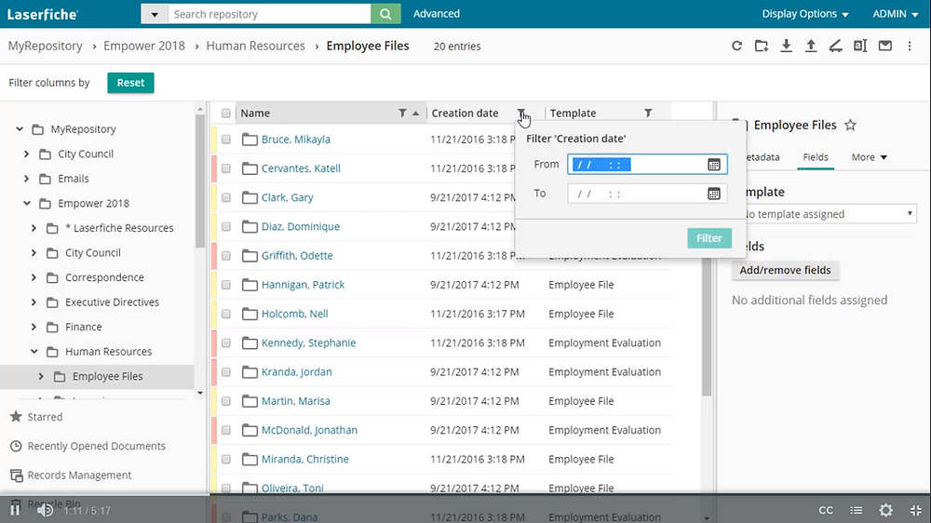Click the Laserfiche logo
Image resolution: width=931 pixels, height=523 pixels.
43,14
